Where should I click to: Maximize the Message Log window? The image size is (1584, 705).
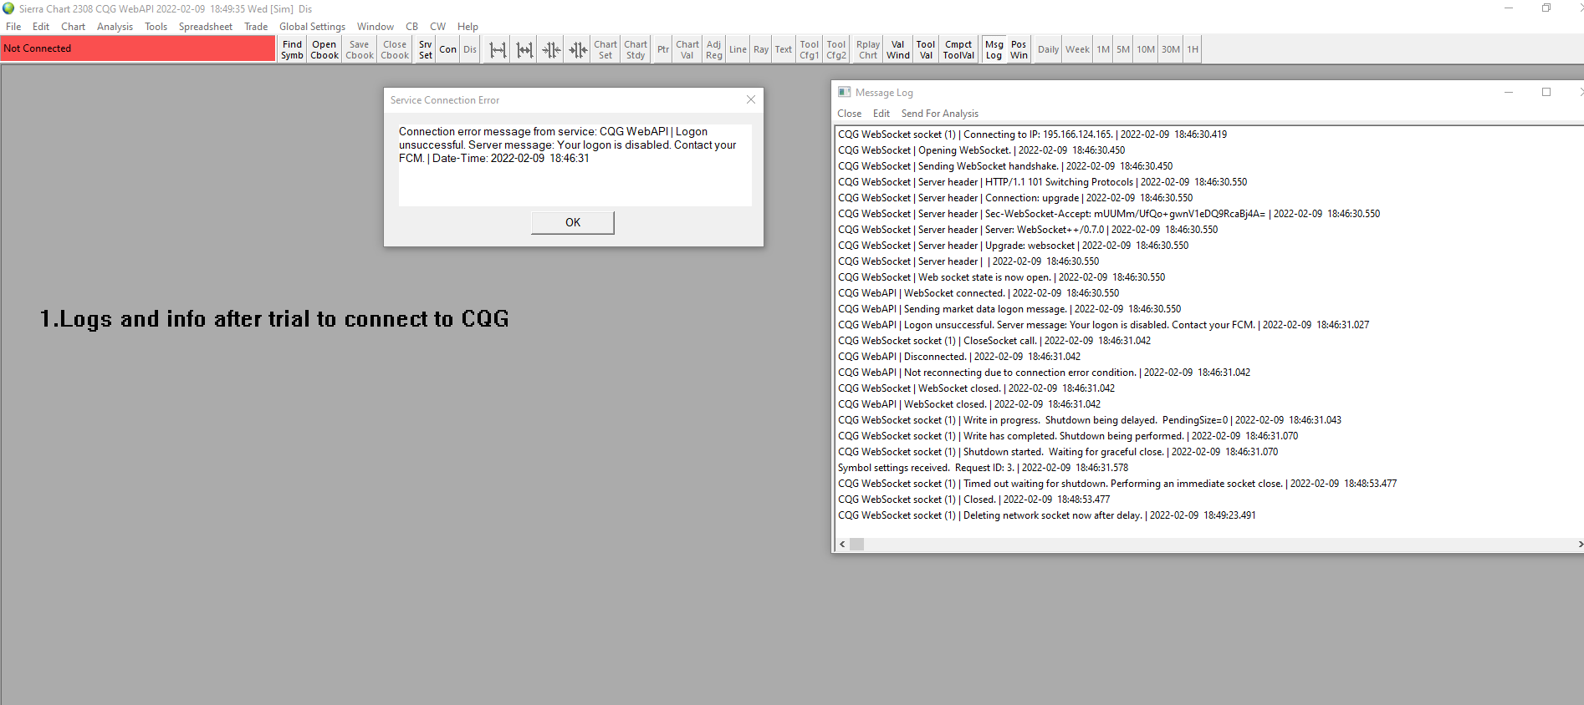[x=1546, y=92]
